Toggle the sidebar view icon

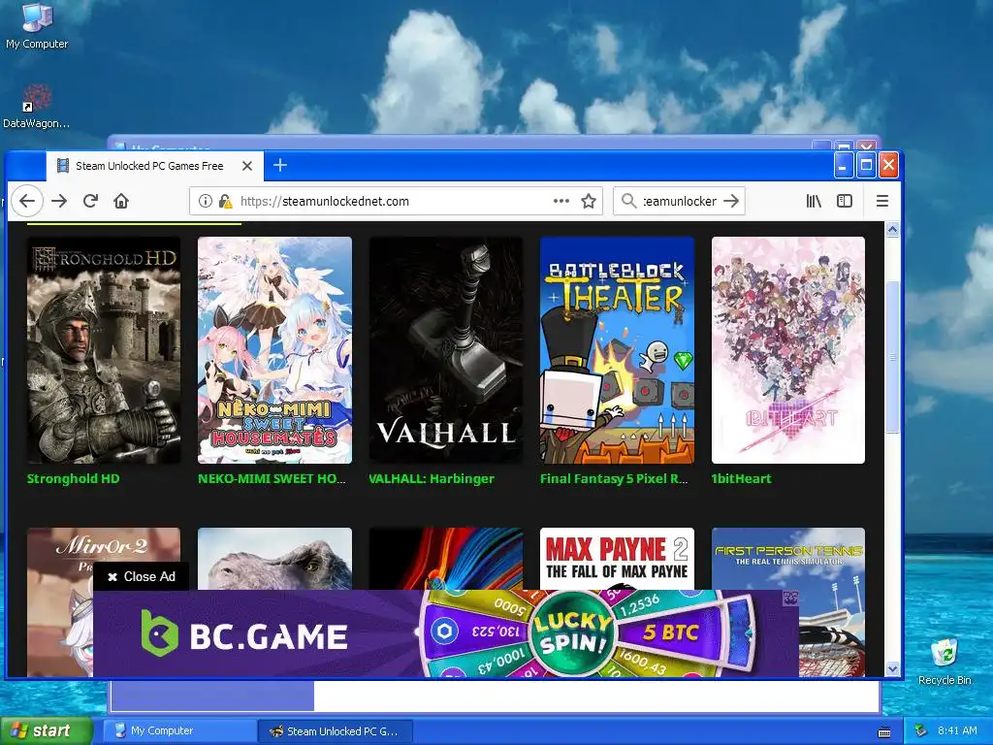pyautogui.click(x=845, y=201)
